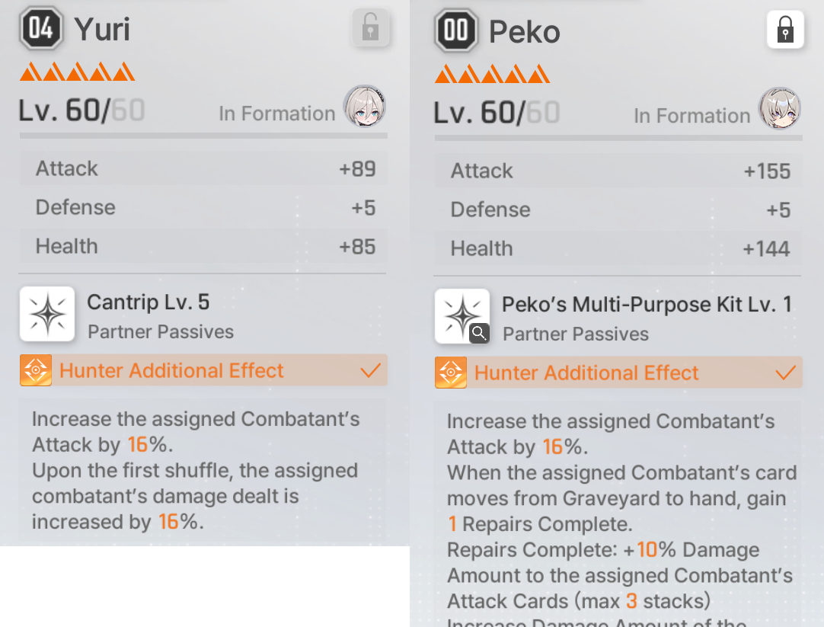
Task: Click the 04 badge next to Yuri
Action: [x=41, y=28]
